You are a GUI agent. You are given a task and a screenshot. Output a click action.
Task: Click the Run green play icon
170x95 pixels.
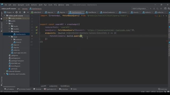pos(151,9)
